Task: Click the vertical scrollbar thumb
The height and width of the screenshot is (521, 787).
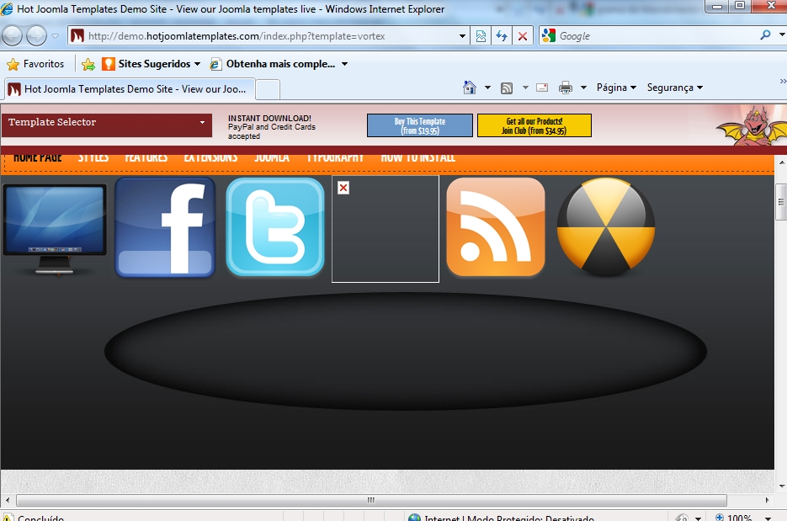Action: click(x=781, y=202)
